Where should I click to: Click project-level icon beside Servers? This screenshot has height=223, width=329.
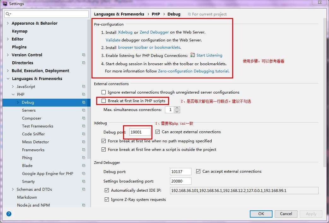[x=84, y=110]
